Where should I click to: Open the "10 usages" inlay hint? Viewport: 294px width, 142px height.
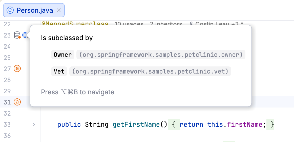[x=129, y=24]
